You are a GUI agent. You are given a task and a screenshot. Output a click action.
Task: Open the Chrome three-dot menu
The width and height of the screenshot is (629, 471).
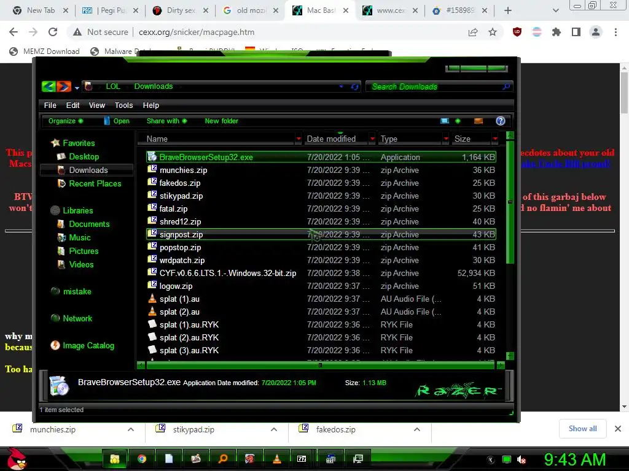click(615, 32)
